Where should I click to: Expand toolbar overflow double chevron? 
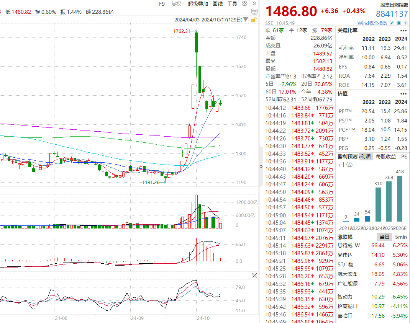pyautogui.click(x=254, y=4)
